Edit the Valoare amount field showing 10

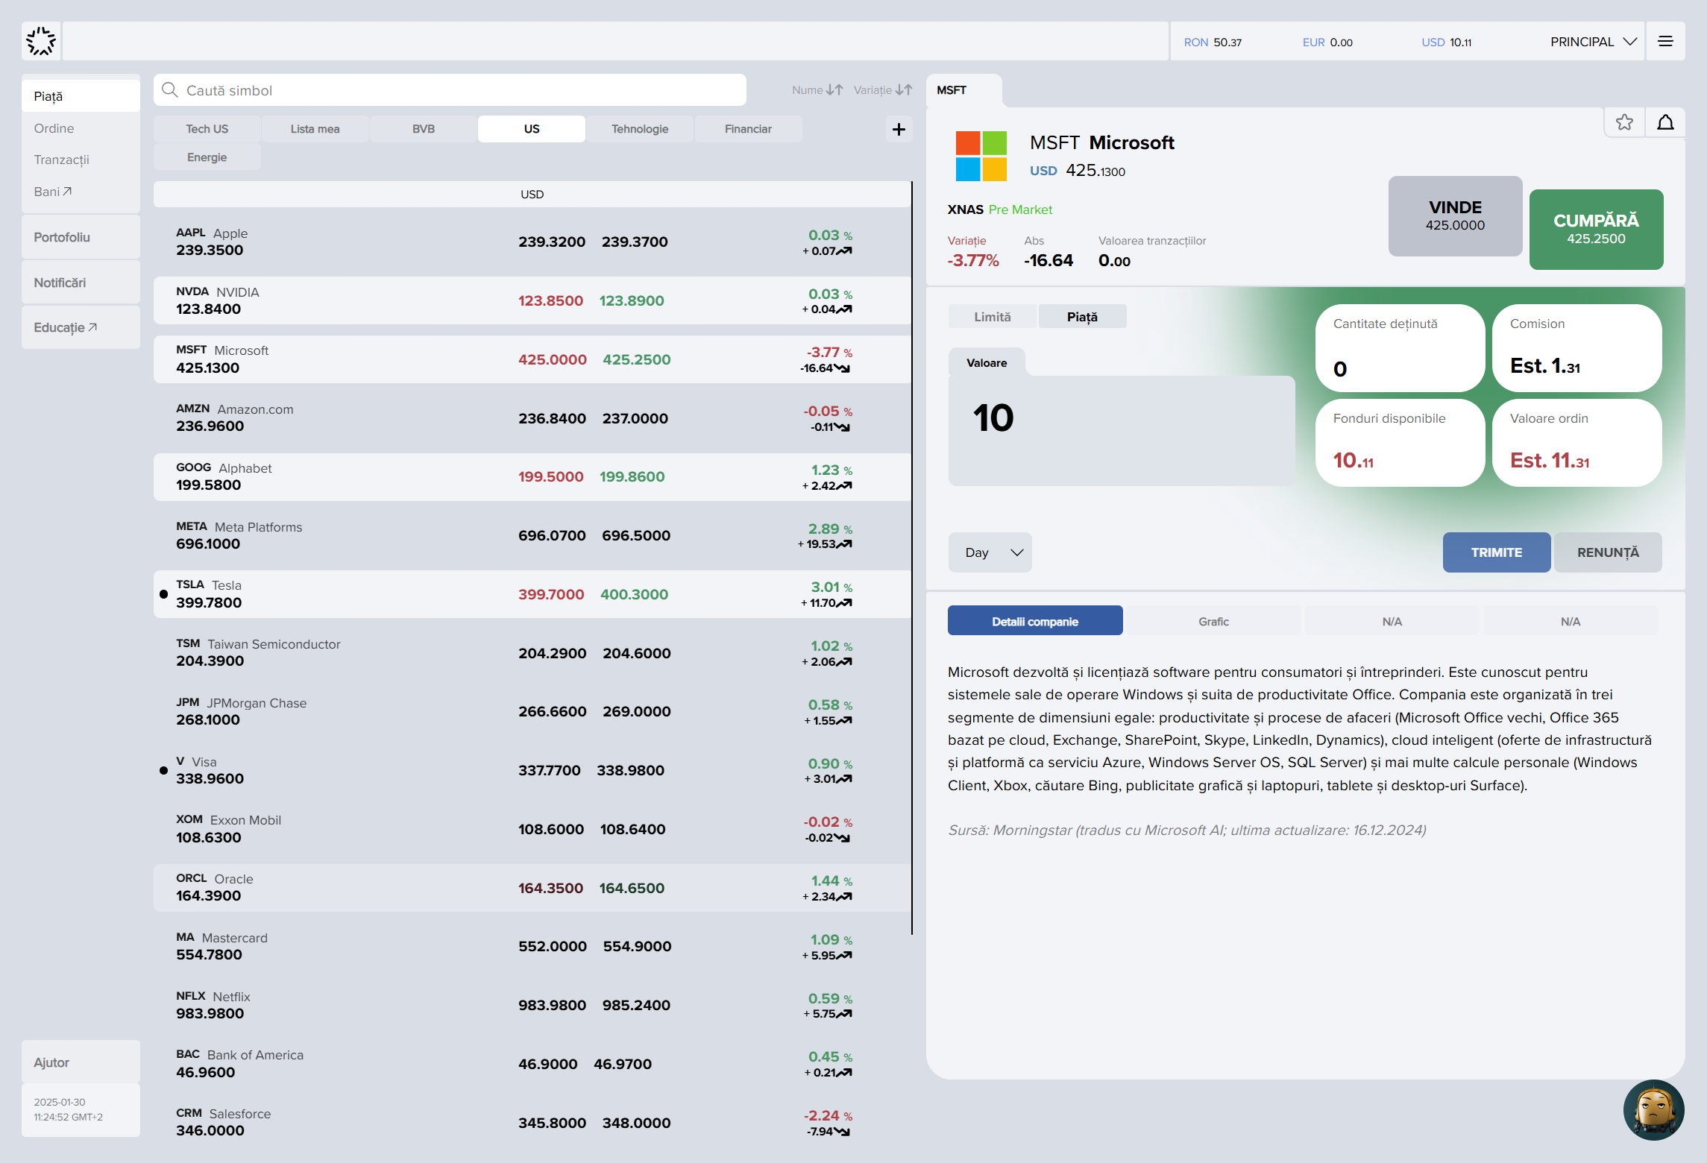[1122, 431]
